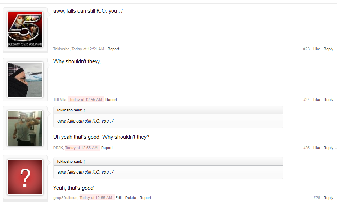Click arrow next to Tokkosho said in DR2K's post

click(84, 110)
